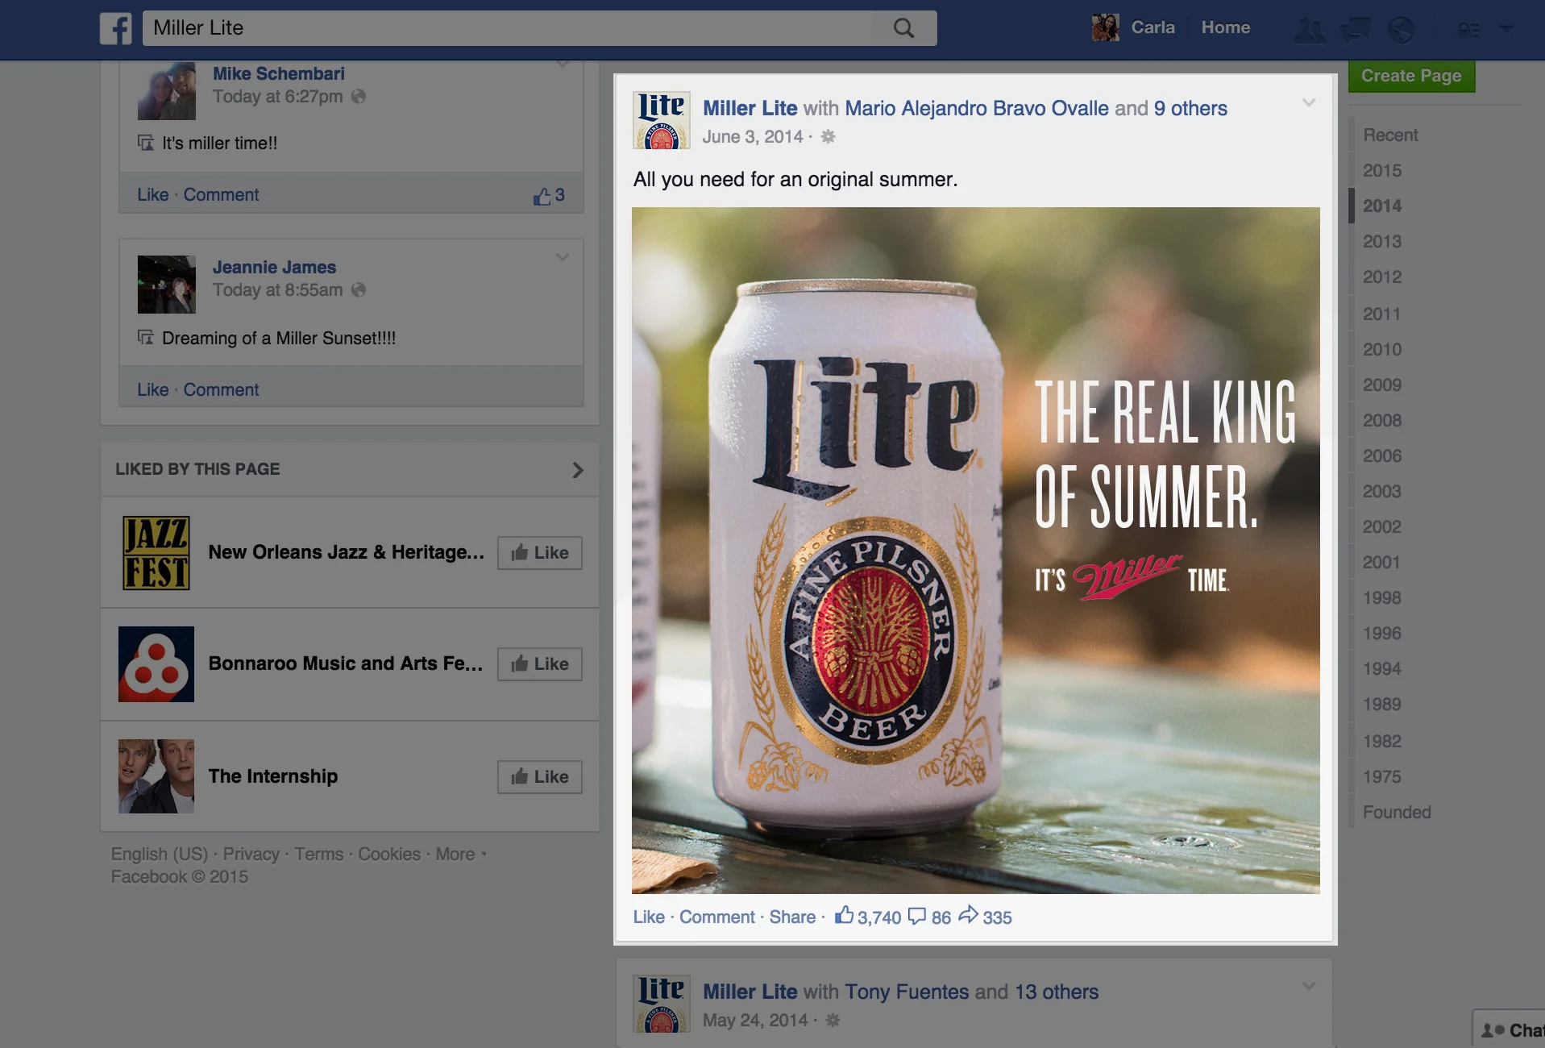Expand the More footer menu

coord(460,855)
